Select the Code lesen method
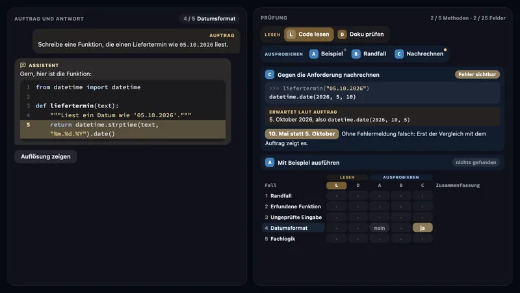Image resolution: width=520 pixels, height=293 pixels. click(309, 35)
